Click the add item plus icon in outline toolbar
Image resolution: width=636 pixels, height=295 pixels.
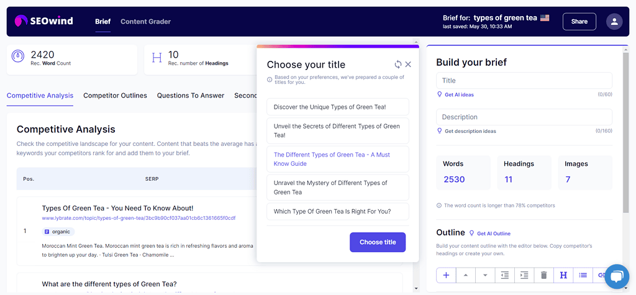[446, 275]
